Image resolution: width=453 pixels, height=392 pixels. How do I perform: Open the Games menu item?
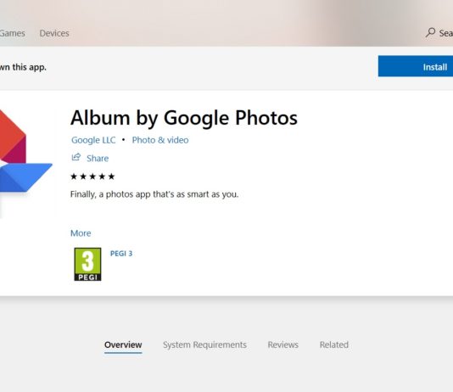tap(12, 33)
